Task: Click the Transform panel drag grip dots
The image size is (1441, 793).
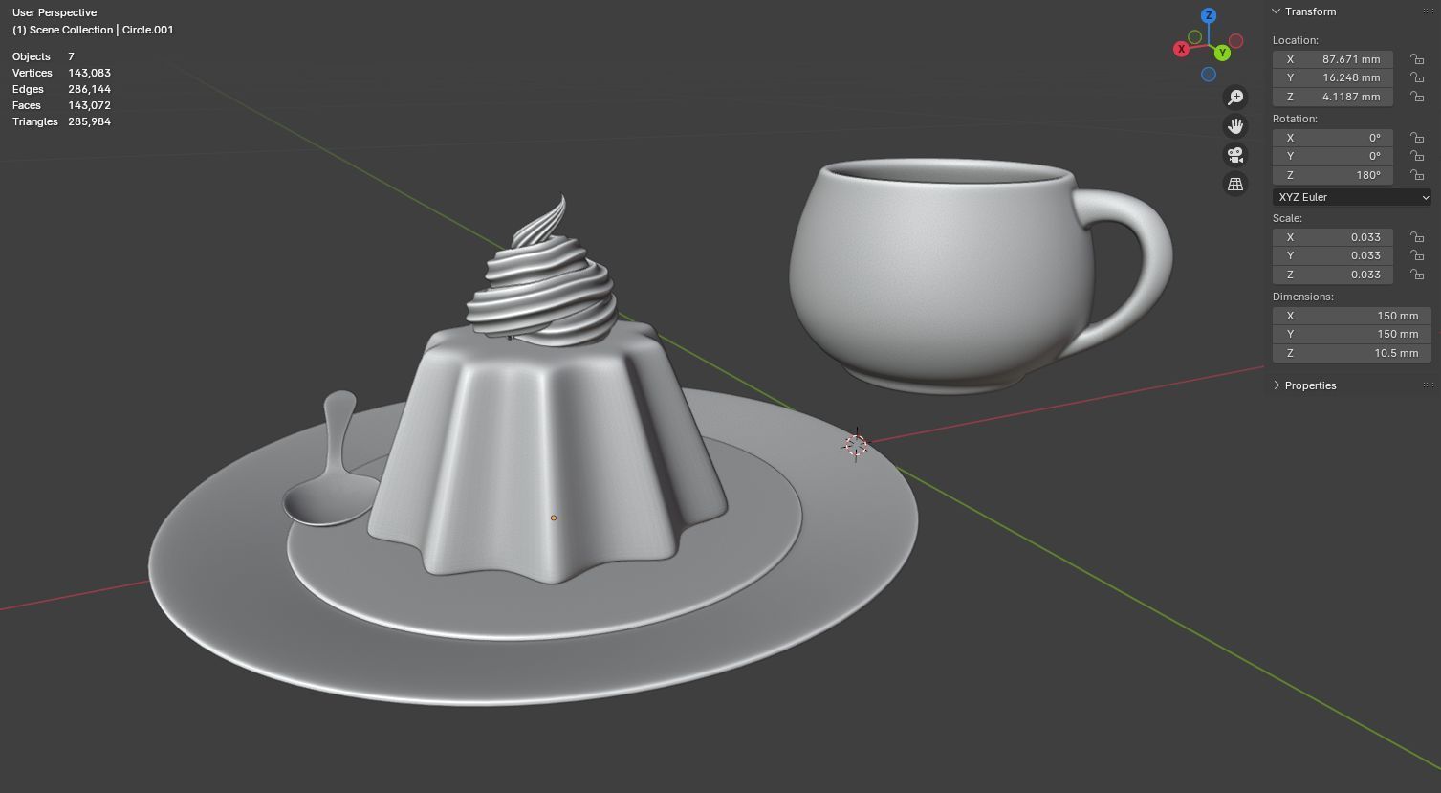Action: [1429, 11]
